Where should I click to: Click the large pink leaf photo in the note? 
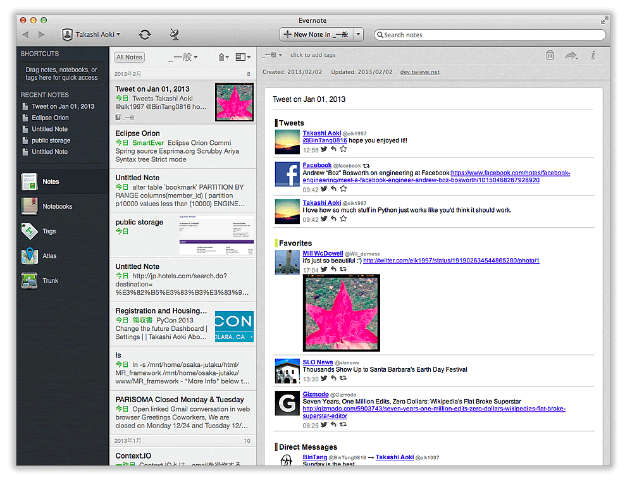pos(342,313)
